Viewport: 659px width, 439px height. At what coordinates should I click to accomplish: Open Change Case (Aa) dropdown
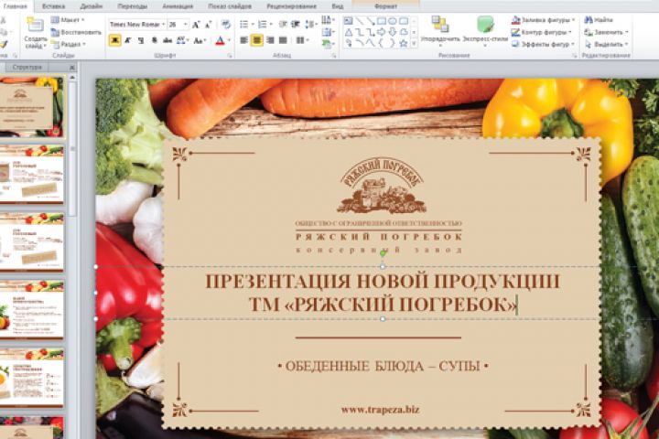(x=200, y=40)
